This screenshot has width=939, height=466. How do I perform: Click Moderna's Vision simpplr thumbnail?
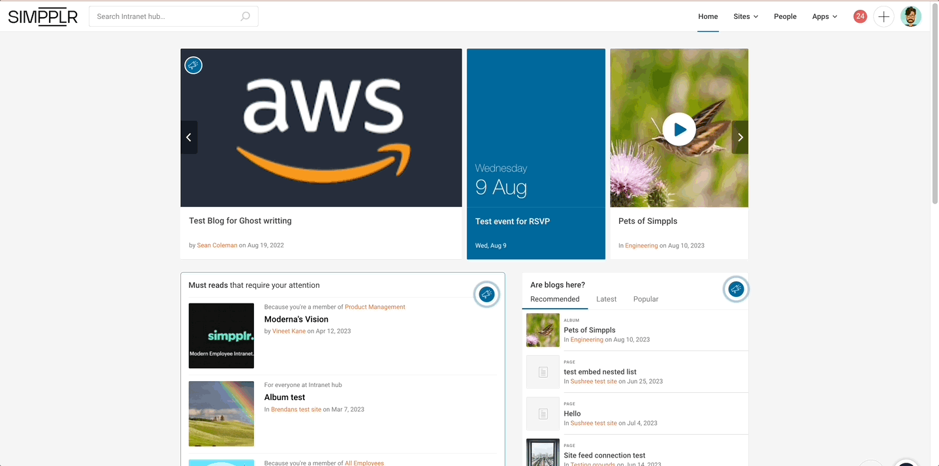pos(221,335)
